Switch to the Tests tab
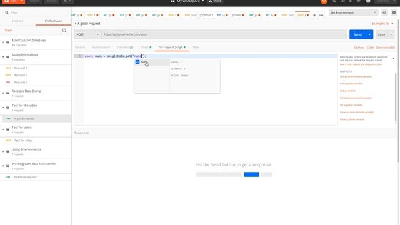Screen dimensions: 400x225 (196, 47)
